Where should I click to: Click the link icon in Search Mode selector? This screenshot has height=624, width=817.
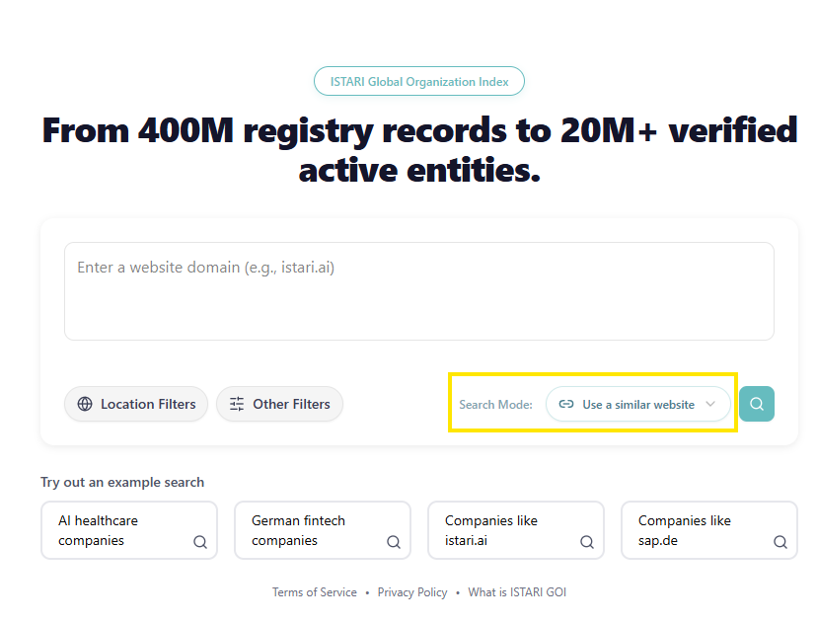point(566,404)
